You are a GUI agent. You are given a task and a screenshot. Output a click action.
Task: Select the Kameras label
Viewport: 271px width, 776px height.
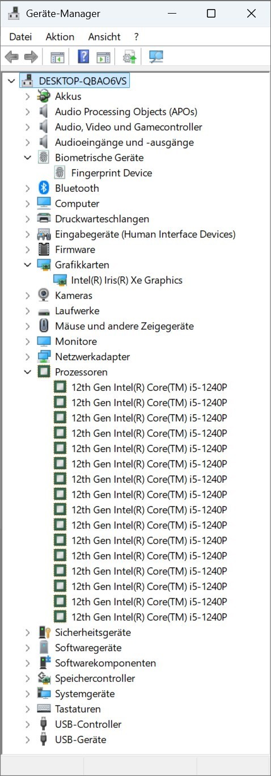point(74,296)
